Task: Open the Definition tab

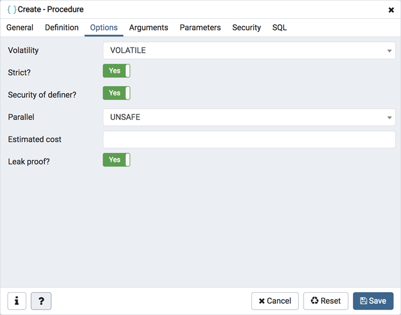Action: tap(62, 28)
